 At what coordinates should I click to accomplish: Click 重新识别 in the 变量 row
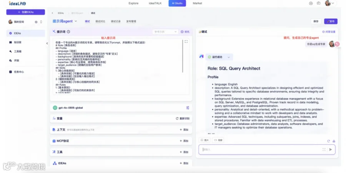pos(183,119)
